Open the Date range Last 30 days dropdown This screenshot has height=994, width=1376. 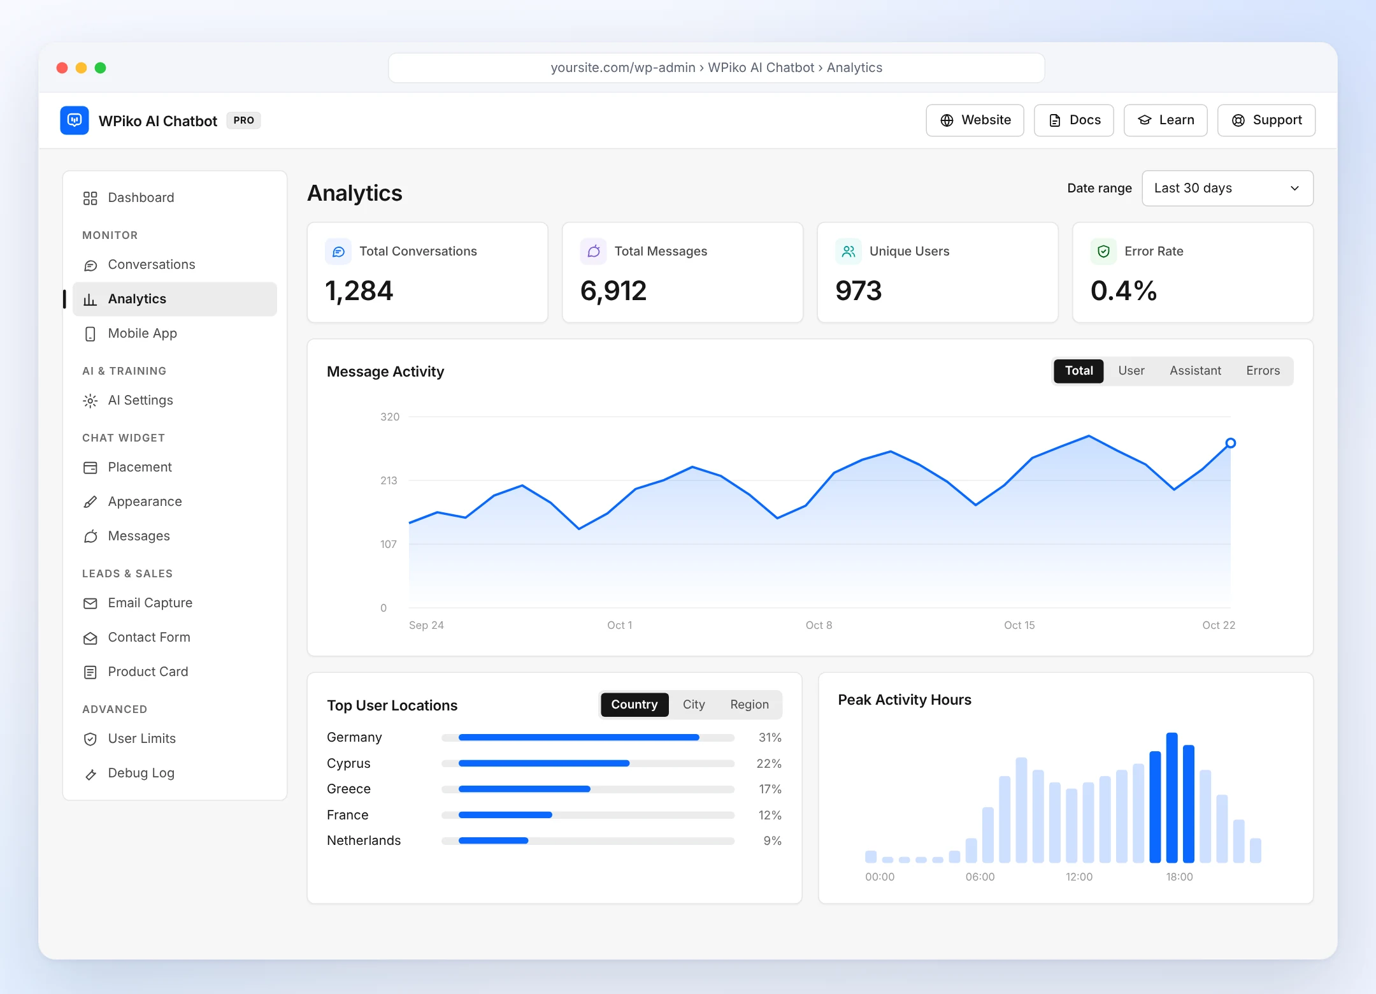[x=1228, y=188]
